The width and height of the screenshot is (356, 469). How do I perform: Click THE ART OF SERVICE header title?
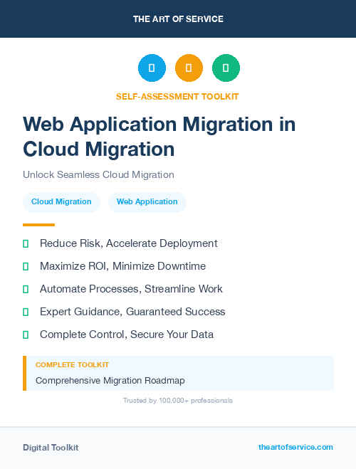pos(178,19)
